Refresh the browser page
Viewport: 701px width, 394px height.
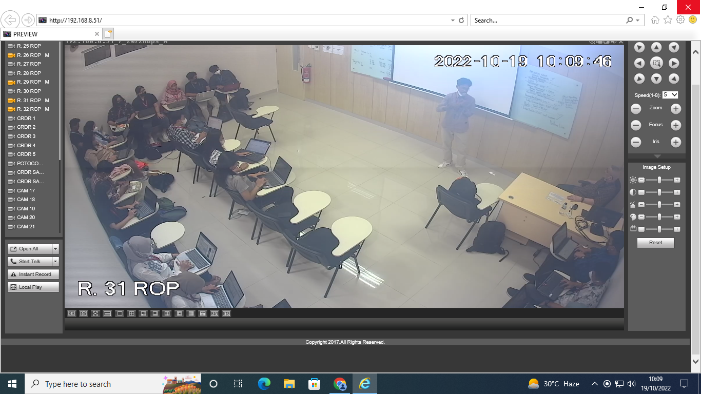(461, 21)
